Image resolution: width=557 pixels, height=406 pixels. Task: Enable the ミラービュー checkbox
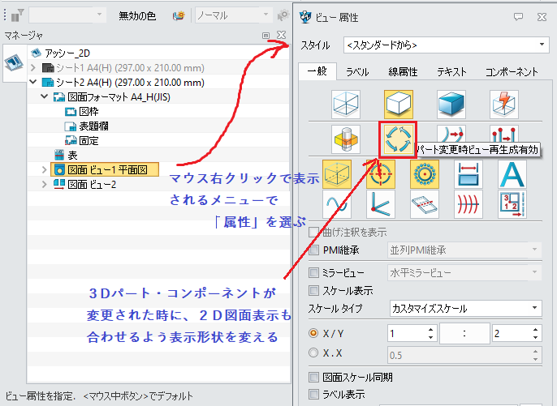313,272
